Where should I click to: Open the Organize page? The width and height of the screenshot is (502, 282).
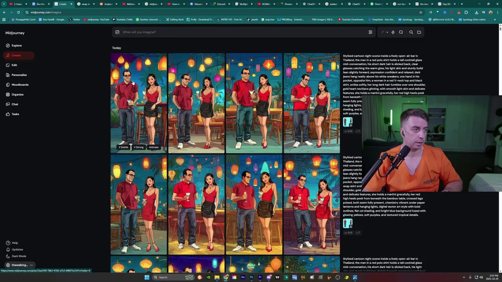click(15, 94)
